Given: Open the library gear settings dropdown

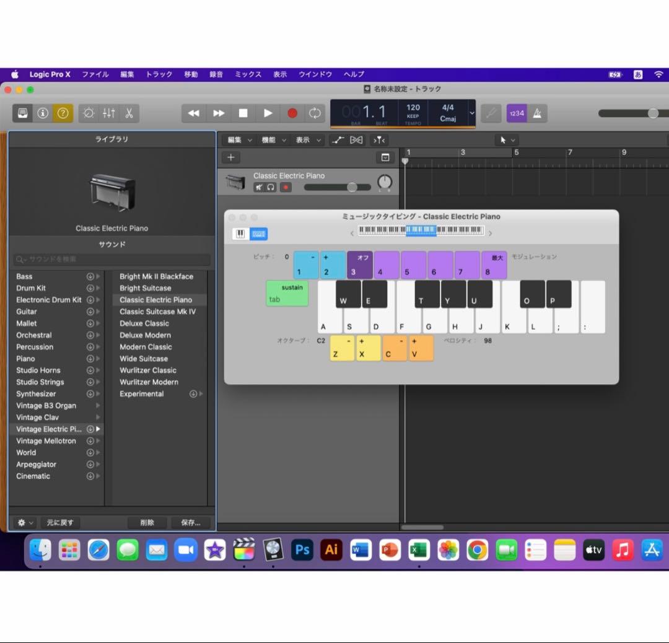Looking at the screenshot, I should tap(25, 523).
